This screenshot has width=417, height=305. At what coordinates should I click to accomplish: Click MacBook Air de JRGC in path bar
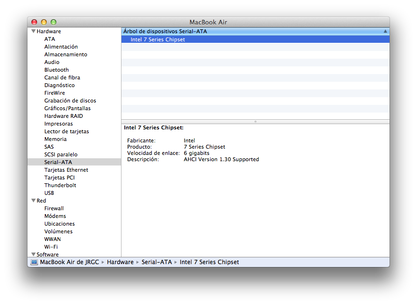pos(69,262)
